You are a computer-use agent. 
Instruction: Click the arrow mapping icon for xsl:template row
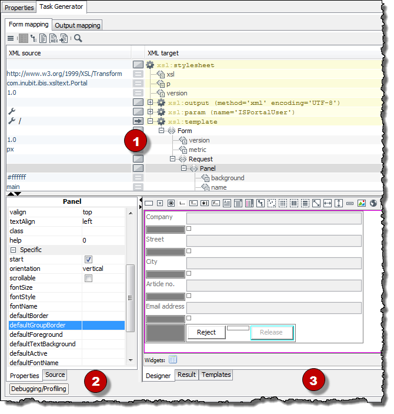(138, 121)
